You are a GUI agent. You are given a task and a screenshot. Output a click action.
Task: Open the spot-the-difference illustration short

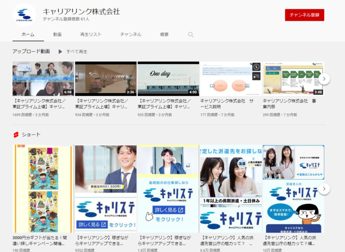pos(43,188)
